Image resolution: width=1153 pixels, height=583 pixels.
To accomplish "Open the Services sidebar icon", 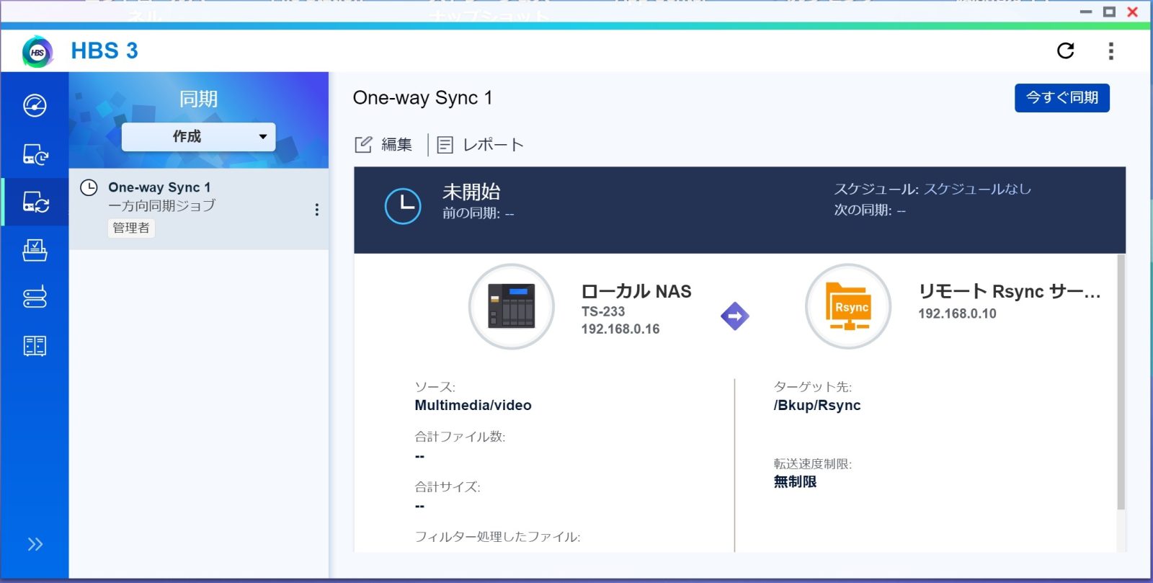I will point(35,346).
